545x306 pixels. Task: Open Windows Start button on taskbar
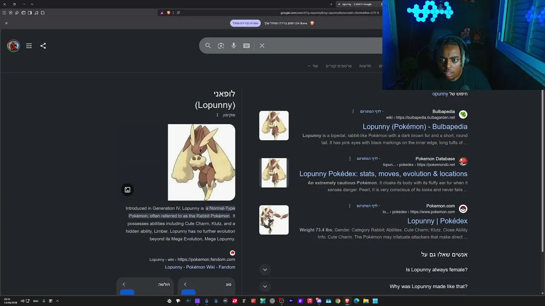(375, 301)
